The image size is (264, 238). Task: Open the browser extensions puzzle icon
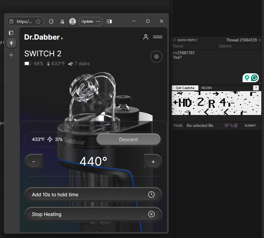[51, 21]
